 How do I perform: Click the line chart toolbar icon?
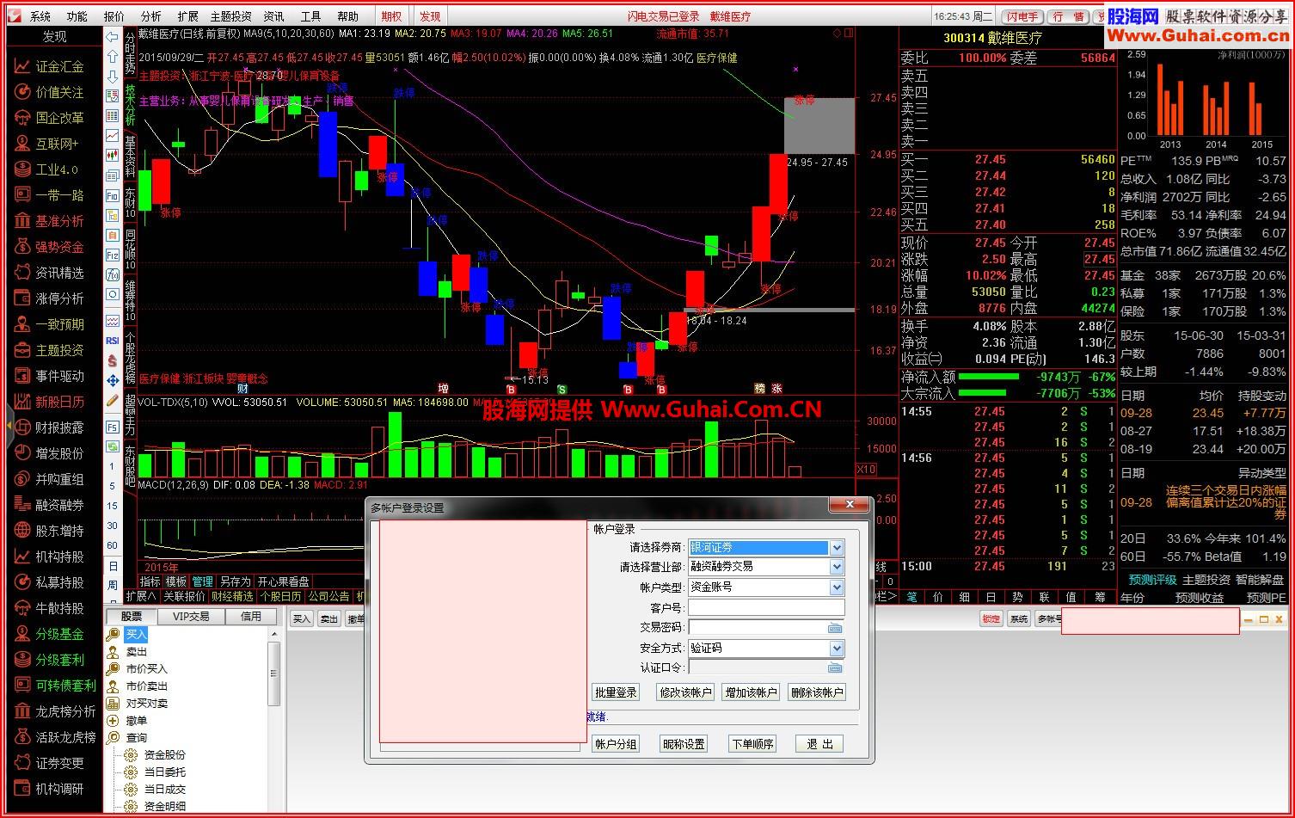coord(112,136)
